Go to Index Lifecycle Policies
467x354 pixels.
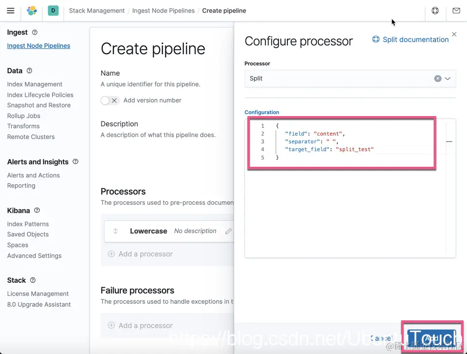40,95
